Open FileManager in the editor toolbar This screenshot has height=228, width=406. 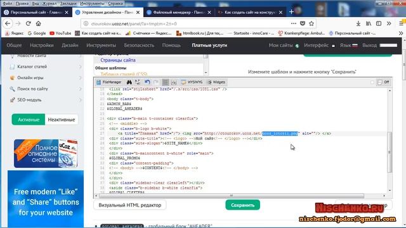pos(109,82)
